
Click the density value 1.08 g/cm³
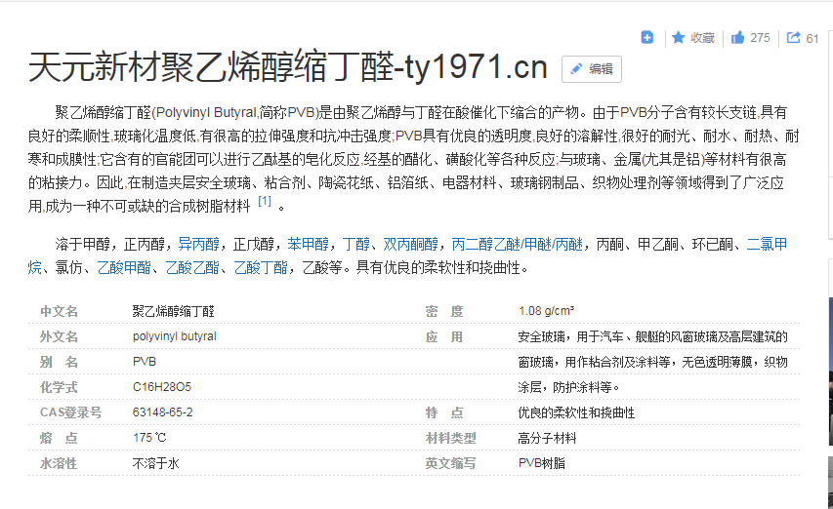point(546,311)
